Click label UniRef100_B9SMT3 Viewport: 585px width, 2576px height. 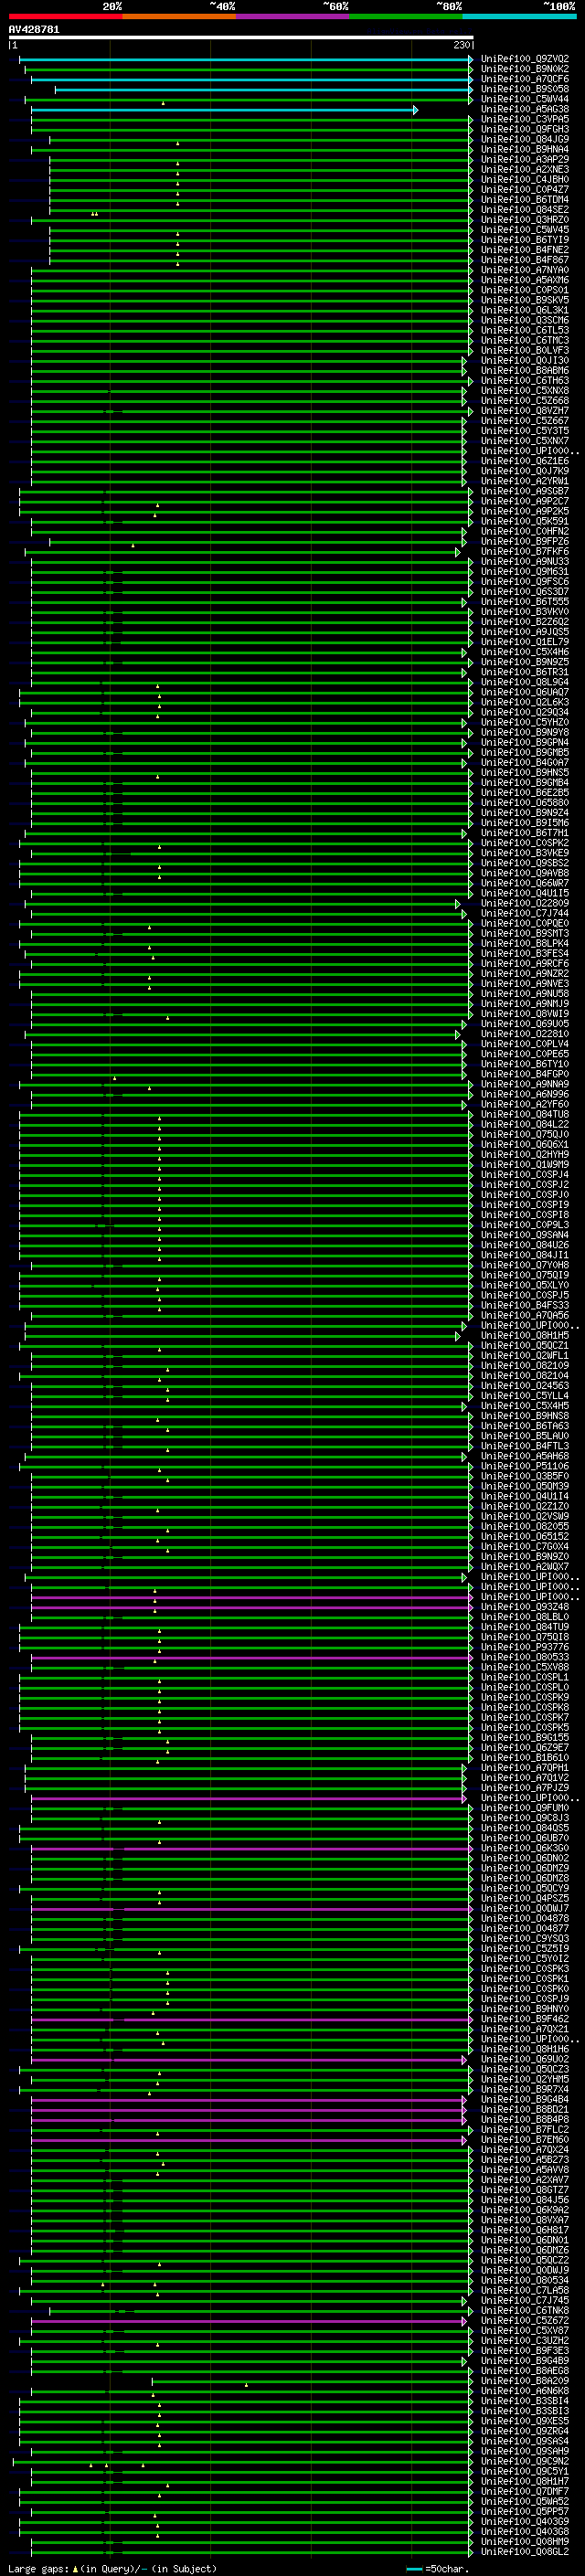(525, 934)
